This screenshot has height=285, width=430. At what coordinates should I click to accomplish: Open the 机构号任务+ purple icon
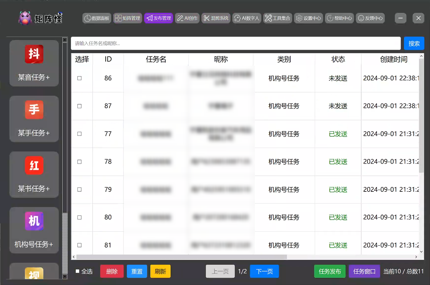(34, 221)
